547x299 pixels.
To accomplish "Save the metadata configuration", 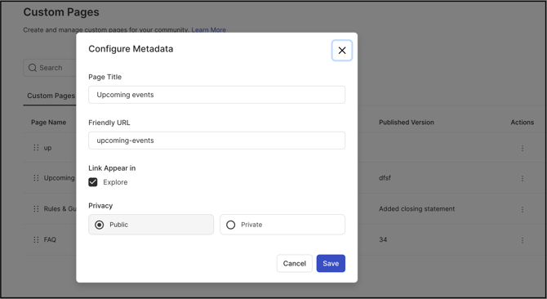I will (x=331, y=263).
